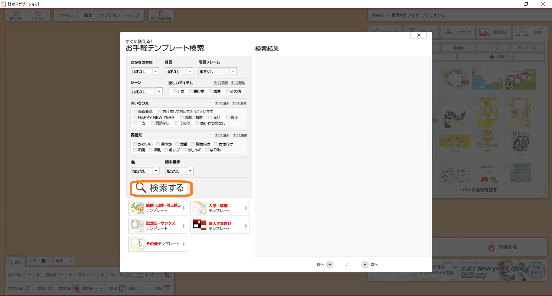Click すべて選択 for 欲しいアイテム
The image size is (552, 296).
tap(221, 83)
